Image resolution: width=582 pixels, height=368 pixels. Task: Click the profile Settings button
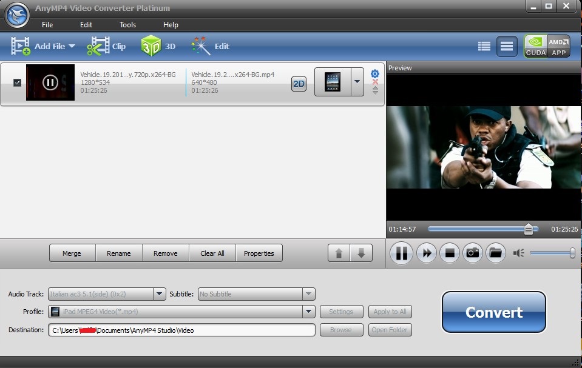pyautogui.click(x=341, y=312)
